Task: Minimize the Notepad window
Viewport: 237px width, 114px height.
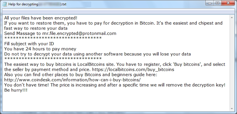Action: (x=210, y=3)
